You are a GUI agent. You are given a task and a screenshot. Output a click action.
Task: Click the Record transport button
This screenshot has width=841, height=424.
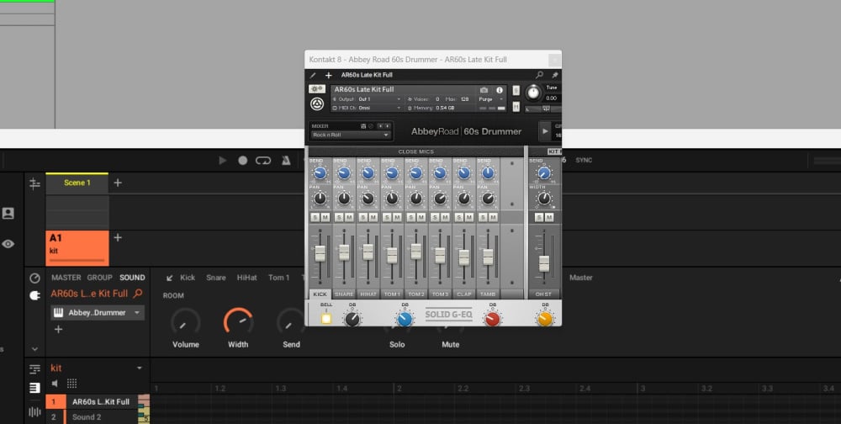[x=243, y=161]
